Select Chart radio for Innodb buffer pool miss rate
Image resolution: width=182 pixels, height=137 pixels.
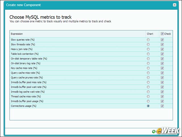coord(148,82)
